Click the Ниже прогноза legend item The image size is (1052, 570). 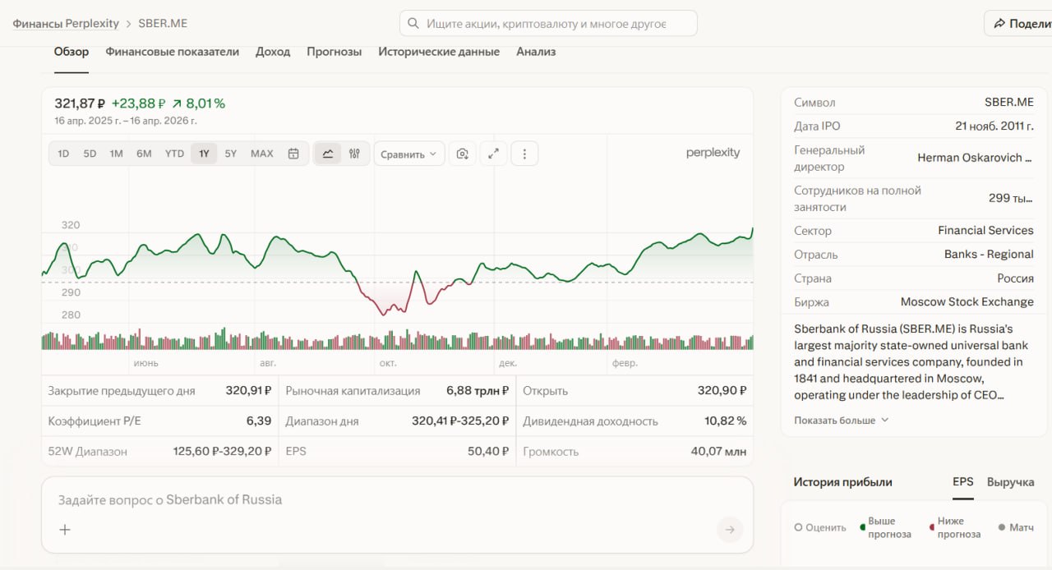[955, 527]
